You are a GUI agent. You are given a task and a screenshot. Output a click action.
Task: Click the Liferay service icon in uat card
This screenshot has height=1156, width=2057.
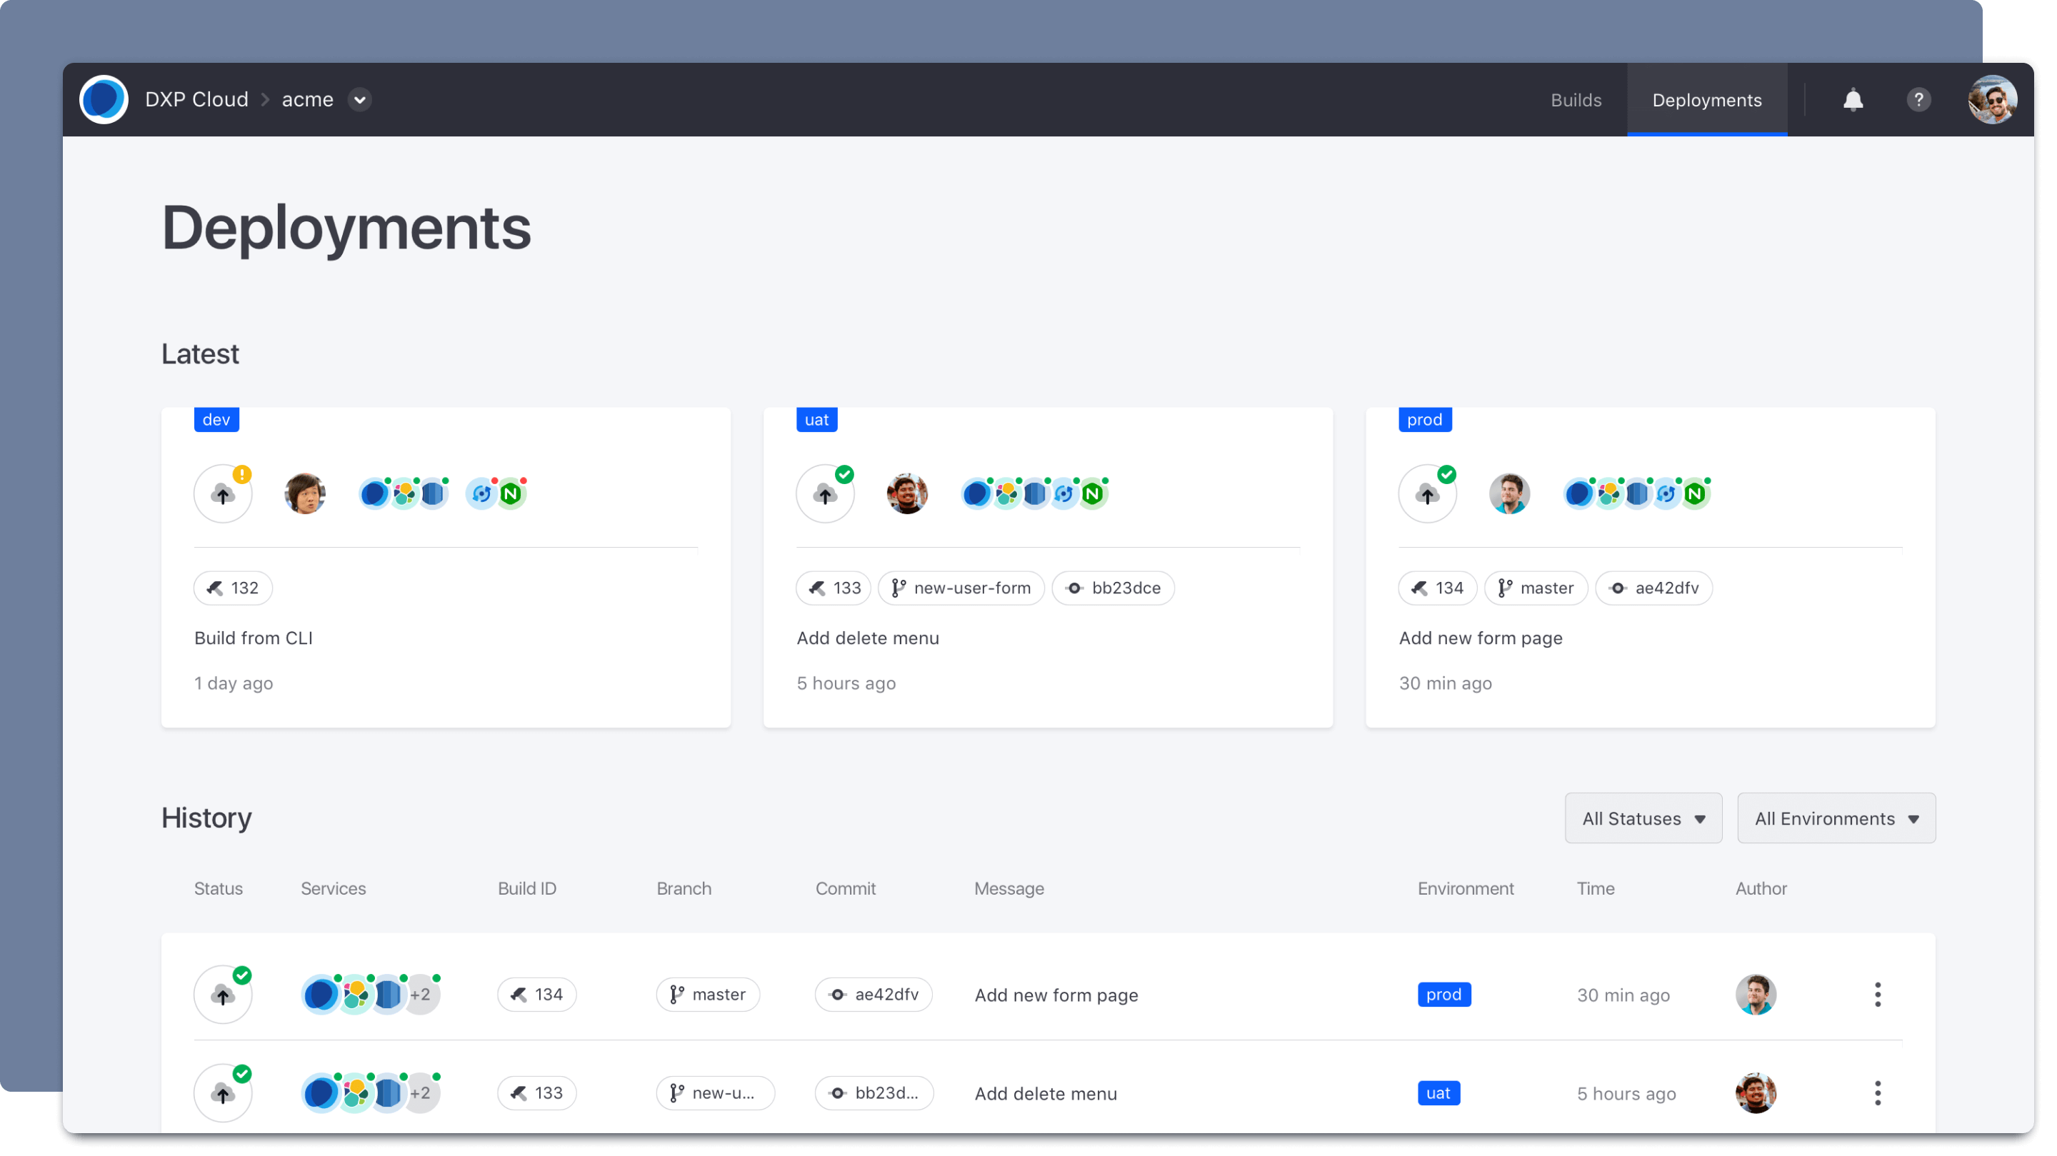[x=976, y=494]
